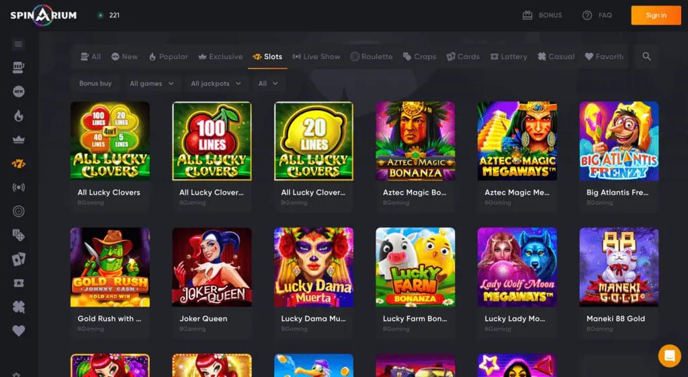Open the All Lucky Clovers 4in1 thumbnail
The width and height of the screenshot is (688, 377).
click(x=110, y=141)
